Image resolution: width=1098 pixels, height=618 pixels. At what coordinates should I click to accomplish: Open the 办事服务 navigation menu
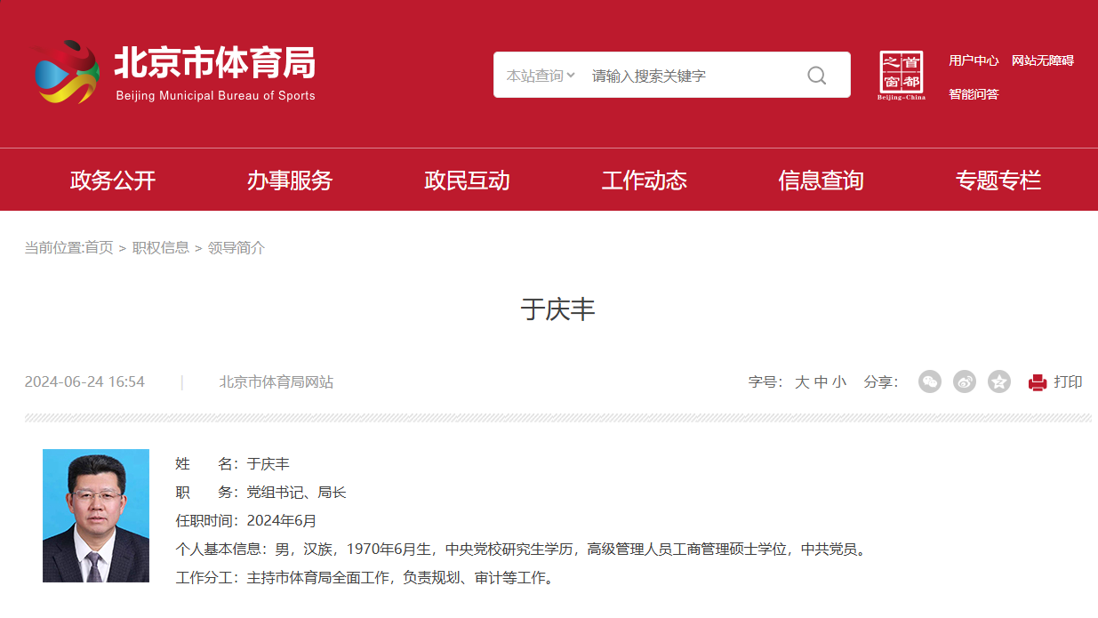[x=290, y=181]
